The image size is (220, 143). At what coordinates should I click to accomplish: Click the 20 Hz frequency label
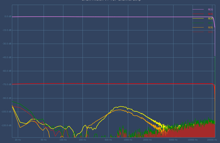18,140
